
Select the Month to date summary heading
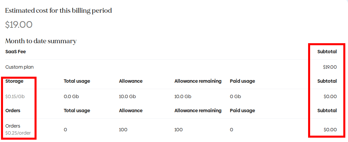(41, 41)
